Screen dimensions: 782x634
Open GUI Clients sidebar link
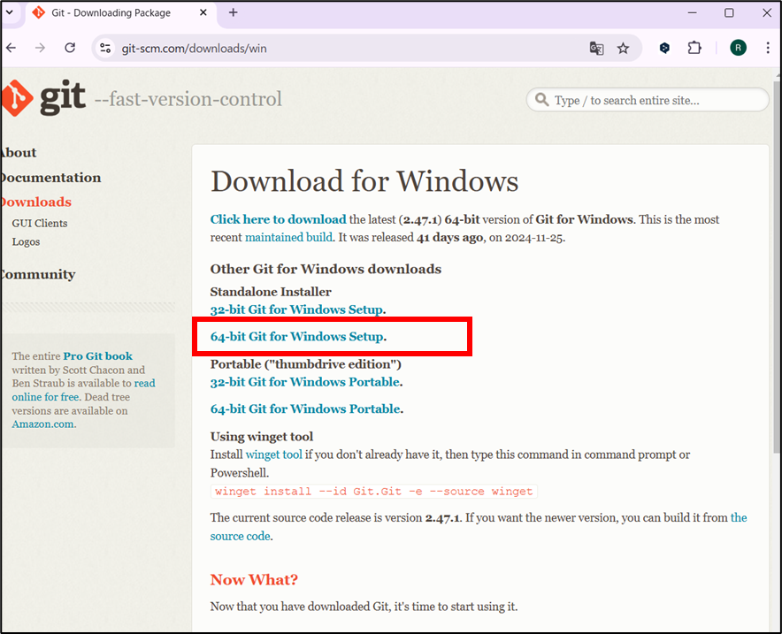point(40,224)
